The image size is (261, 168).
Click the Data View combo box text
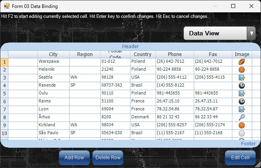coord(215,33)
